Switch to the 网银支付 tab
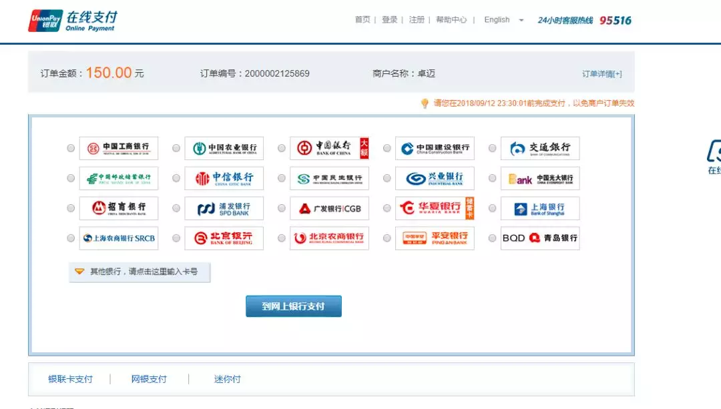The width and height of the screenshot is (721, 409). coord(148,378)
